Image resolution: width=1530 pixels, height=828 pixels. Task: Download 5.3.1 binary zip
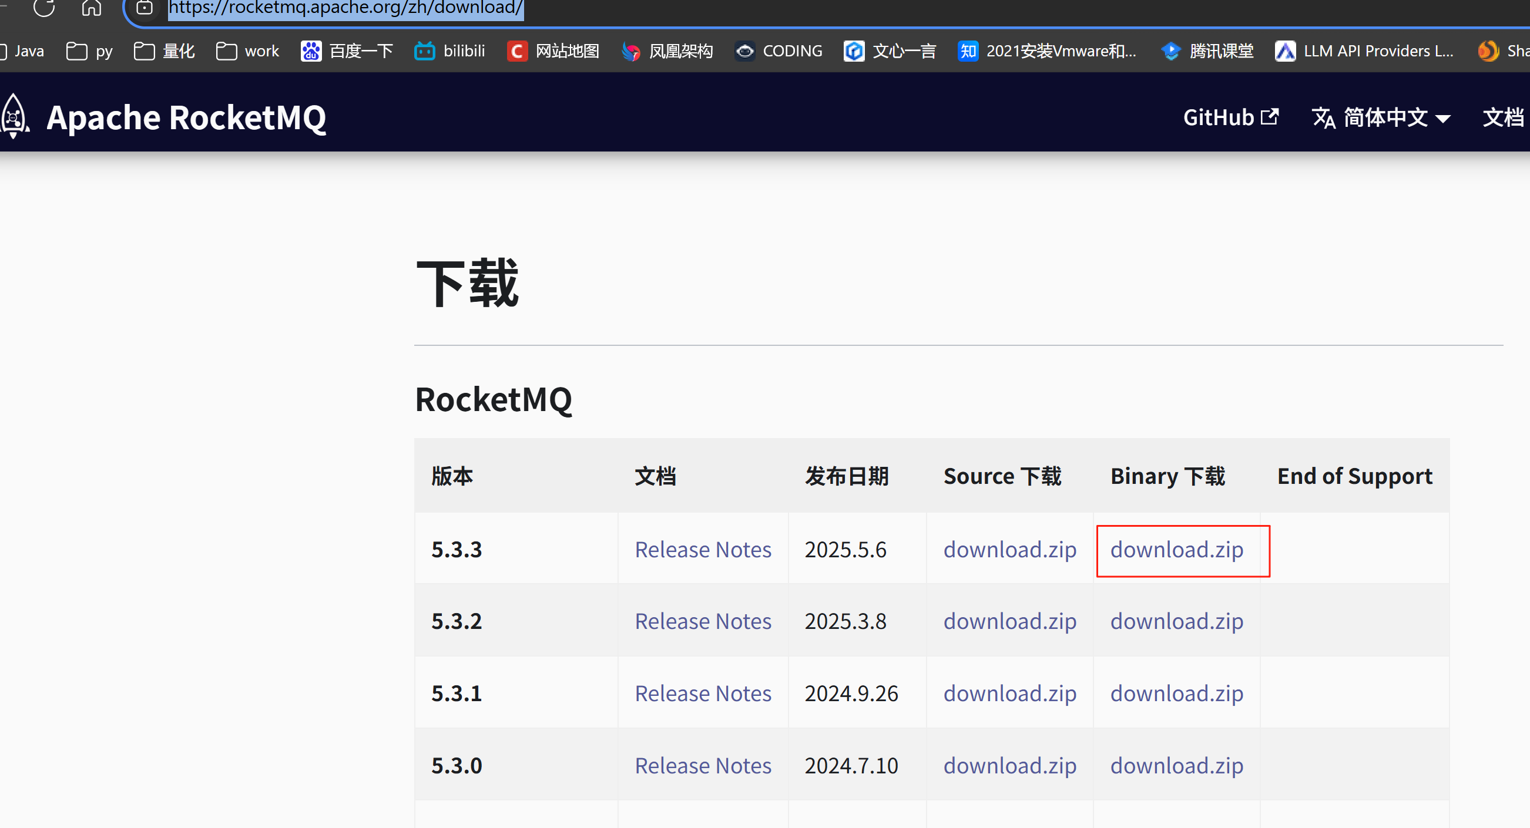(1177, 694)
